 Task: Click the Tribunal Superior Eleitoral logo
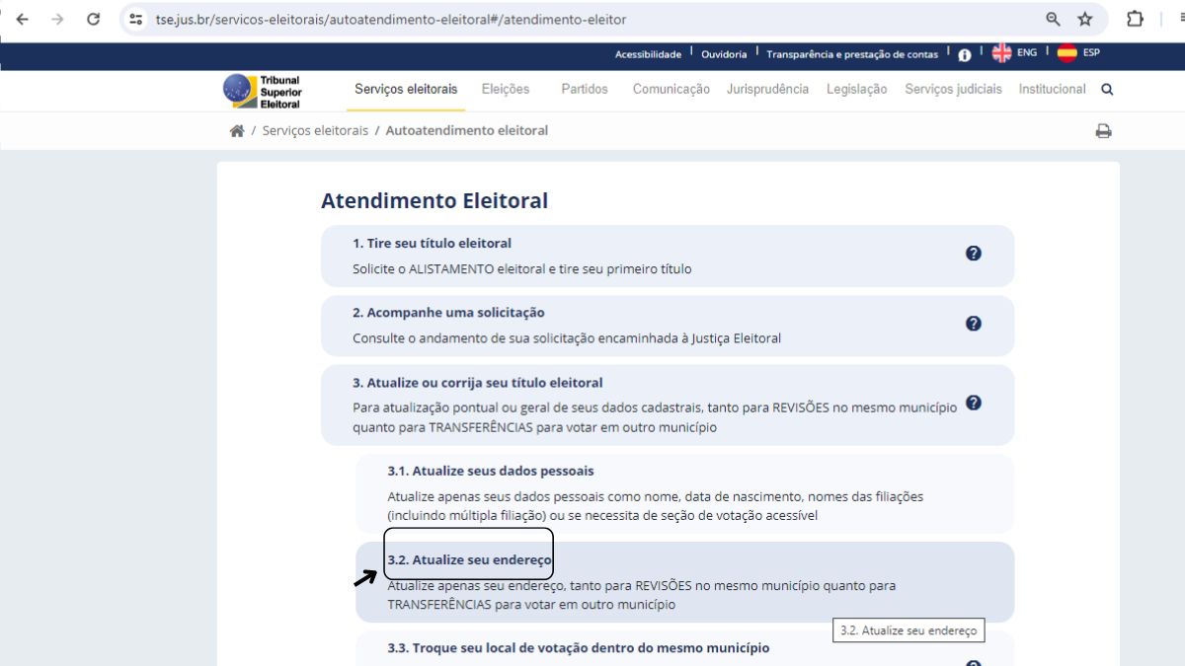tap(263, 90)
